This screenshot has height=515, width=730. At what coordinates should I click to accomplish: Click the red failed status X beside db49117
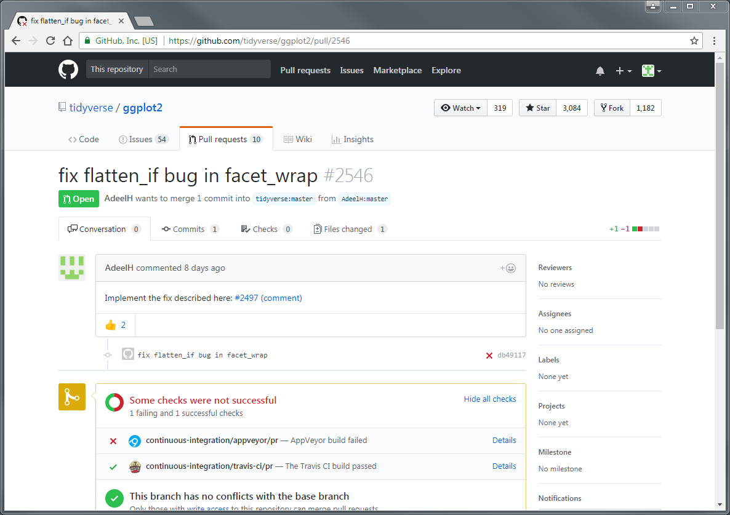click(489, 355)
